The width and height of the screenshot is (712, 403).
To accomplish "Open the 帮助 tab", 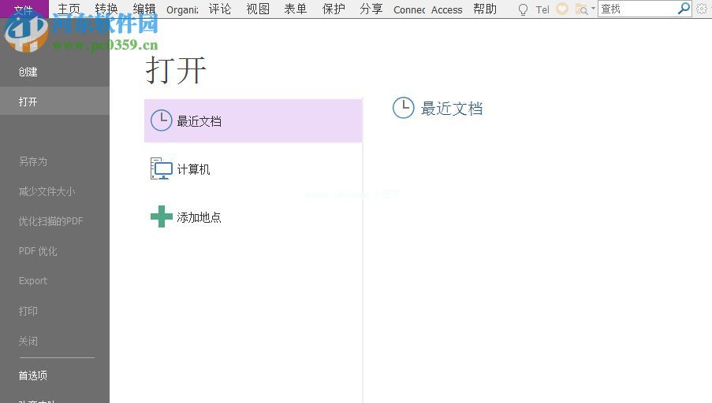I will coord(484,9).
